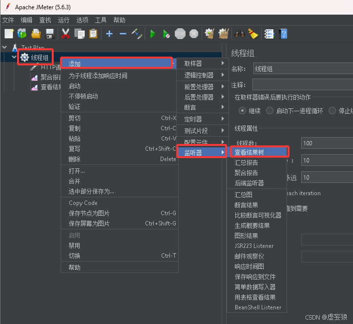Open the 选项 menu

tap(83, 20)
